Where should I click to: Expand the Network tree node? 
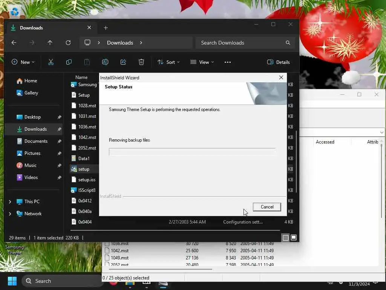(10, 214)
